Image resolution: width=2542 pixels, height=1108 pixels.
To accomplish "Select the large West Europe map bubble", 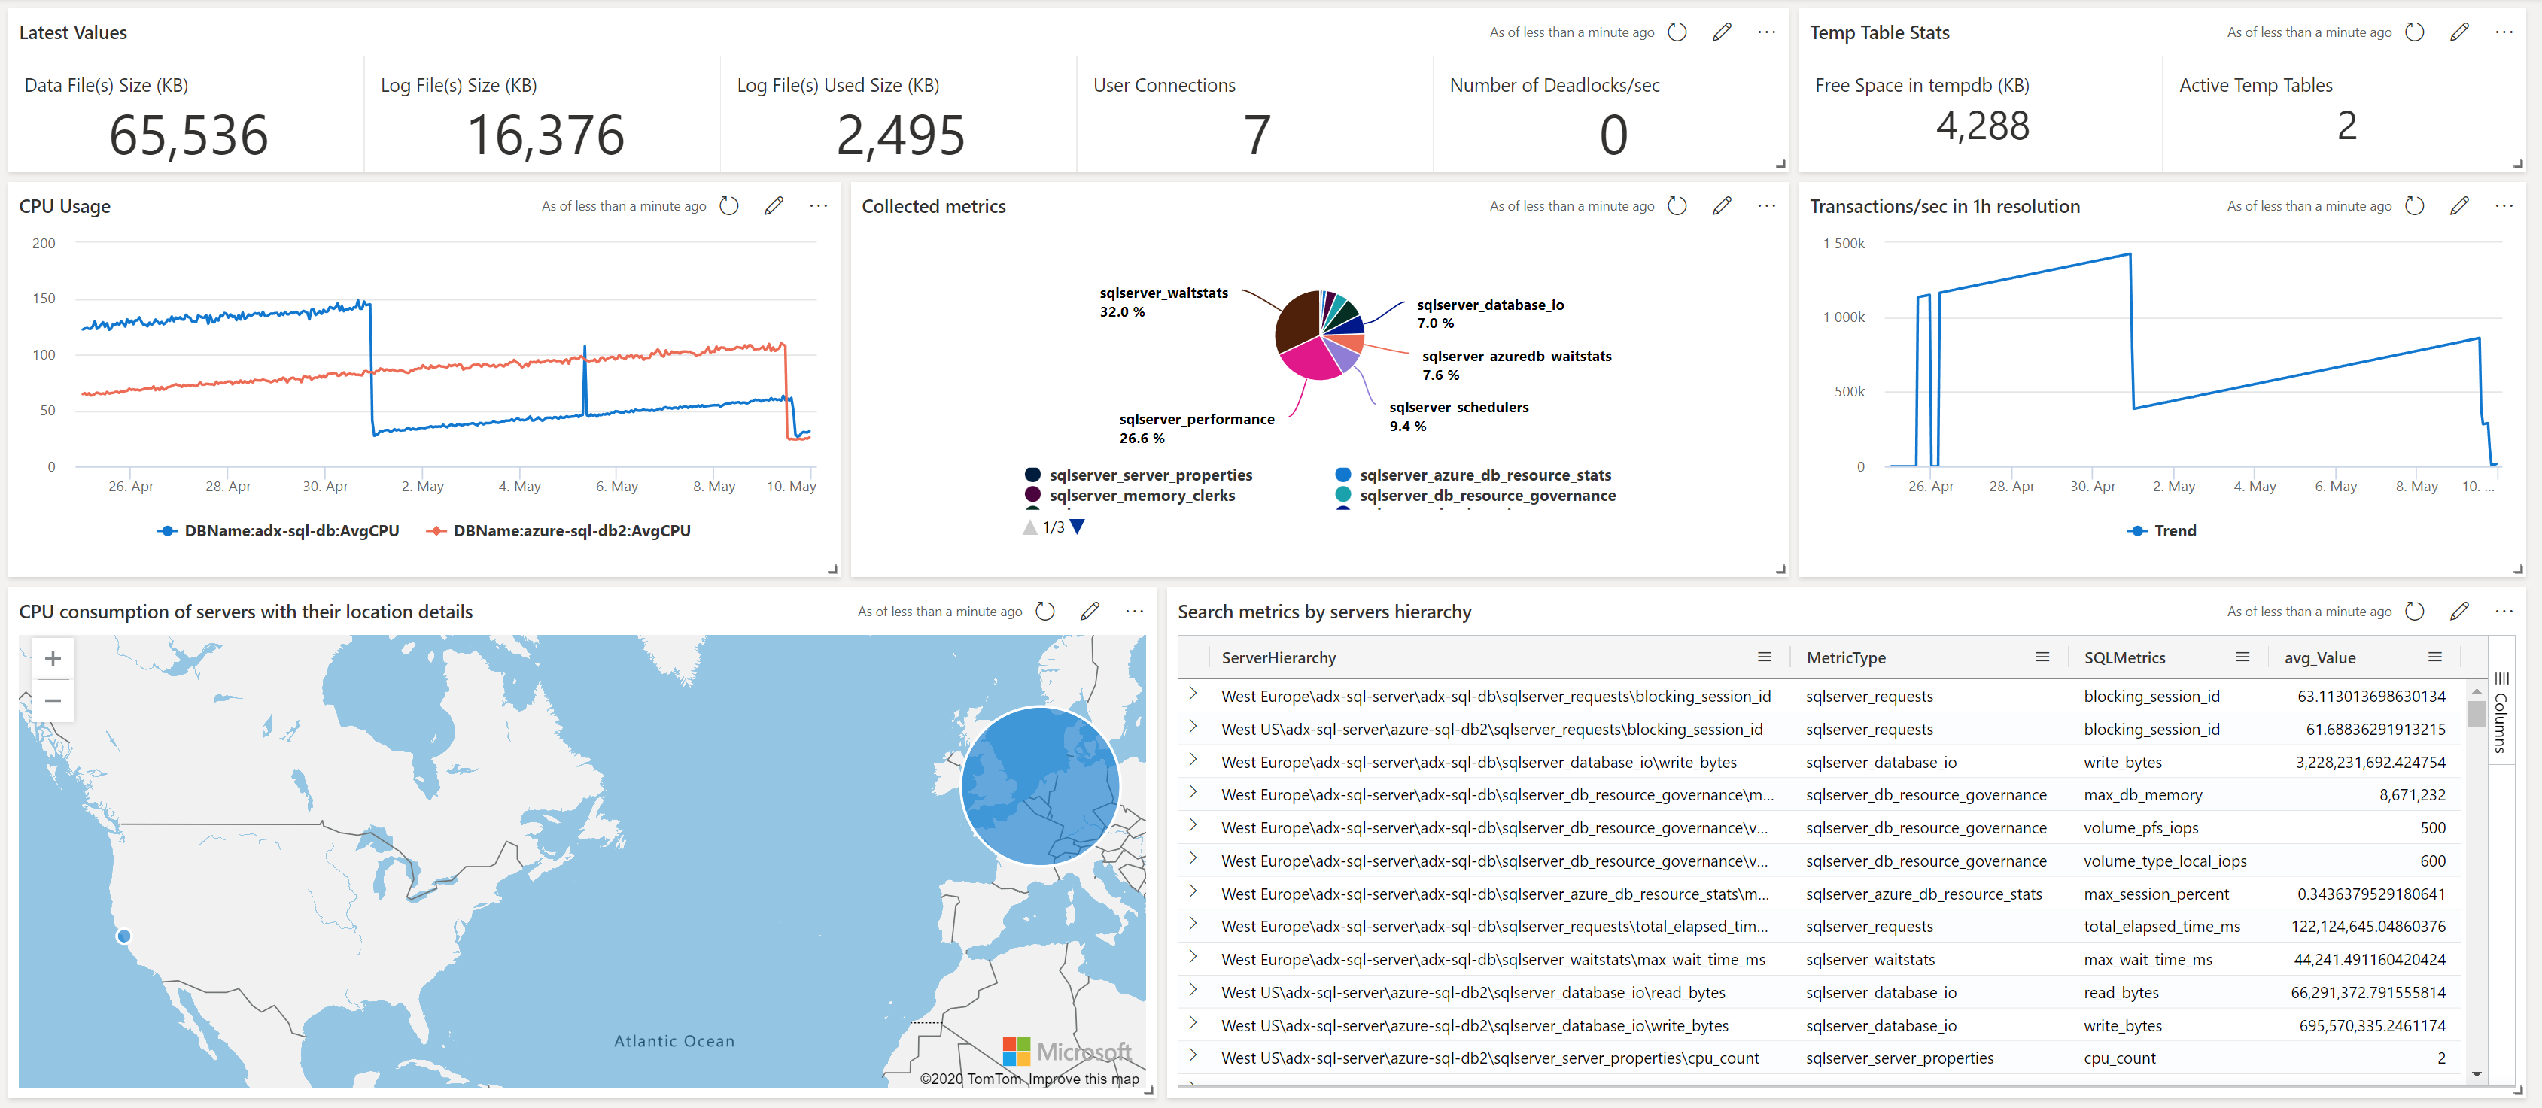I will (x=1040, y=786).
